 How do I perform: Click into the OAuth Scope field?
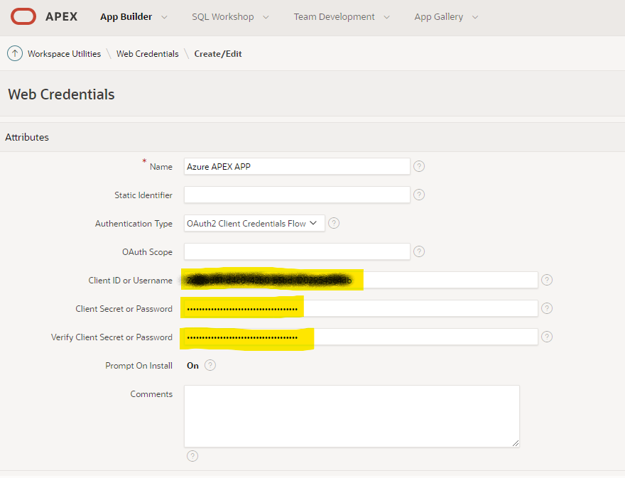pos(297,251)
